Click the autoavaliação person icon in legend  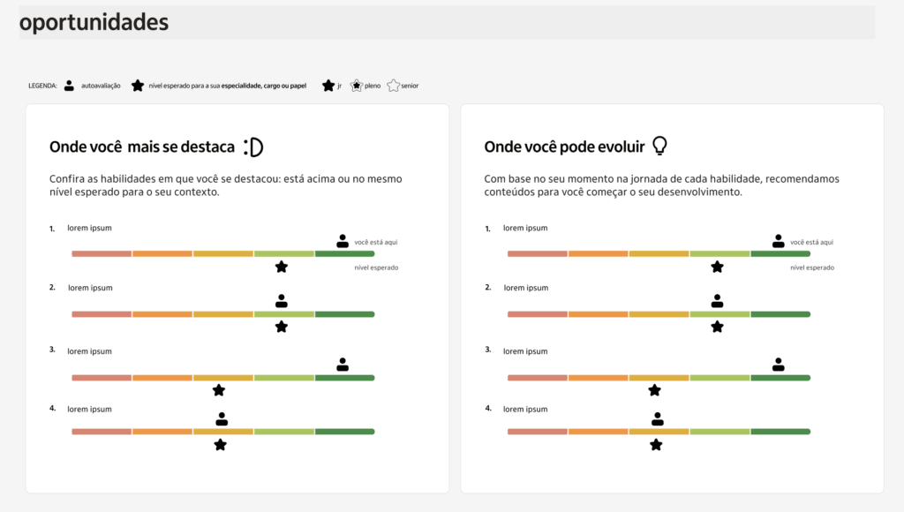[69, 86]
